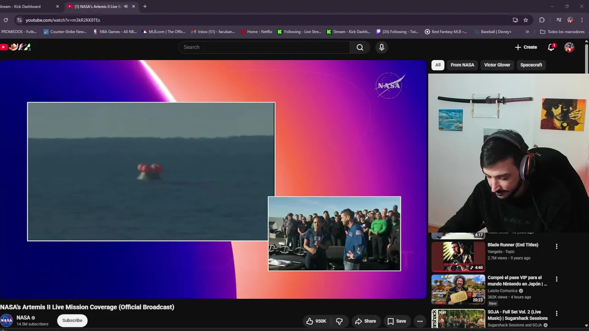The image size is (589, 331).
Task: Open the Stream - Kick Dashb... bookmark
Action: 348,32
